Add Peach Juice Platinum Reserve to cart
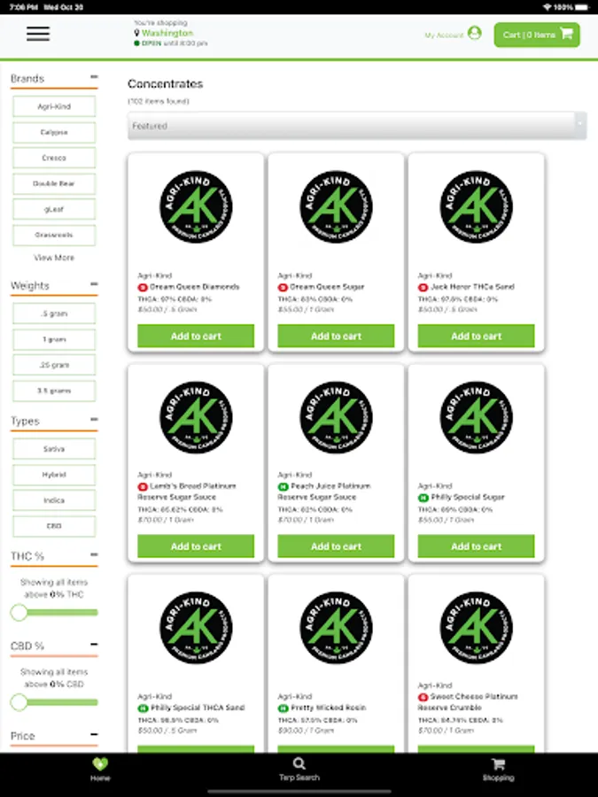This screenshot has width=598, height=797. [x=336, y=546]
